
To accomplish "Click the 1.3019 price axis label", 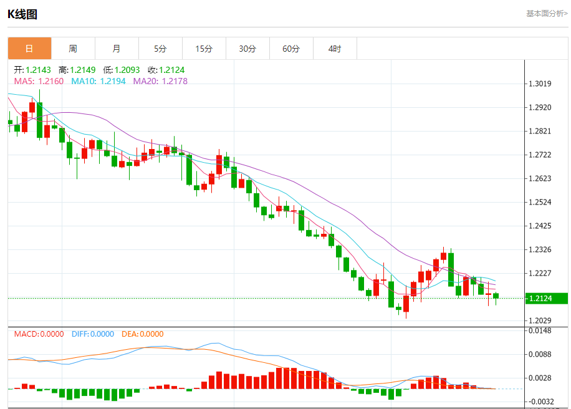I will point(540,84).
